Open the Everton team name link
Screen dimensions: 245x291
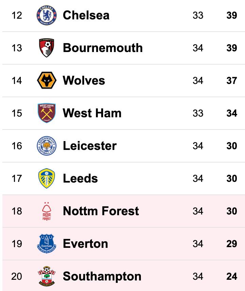pyautogui.click(x=85, y=244)
